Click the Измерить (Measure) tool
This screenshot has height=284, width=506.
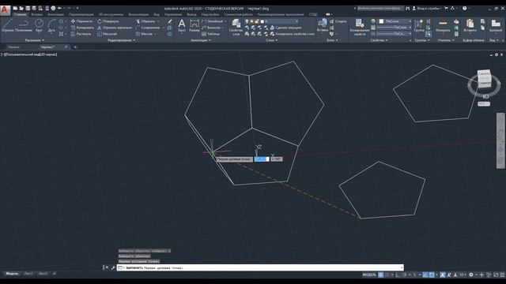pos(443,25)
